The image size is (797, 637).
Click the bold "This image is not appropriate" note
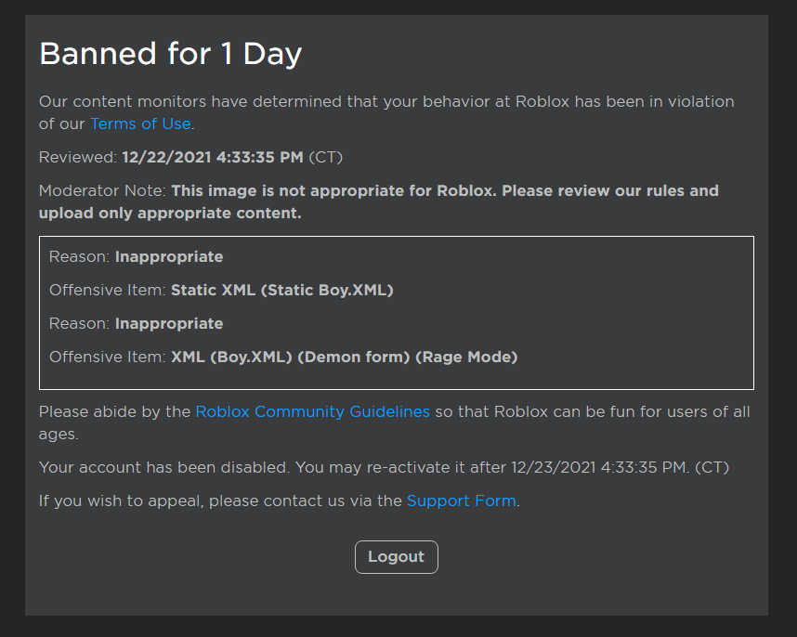pos(444,190)
